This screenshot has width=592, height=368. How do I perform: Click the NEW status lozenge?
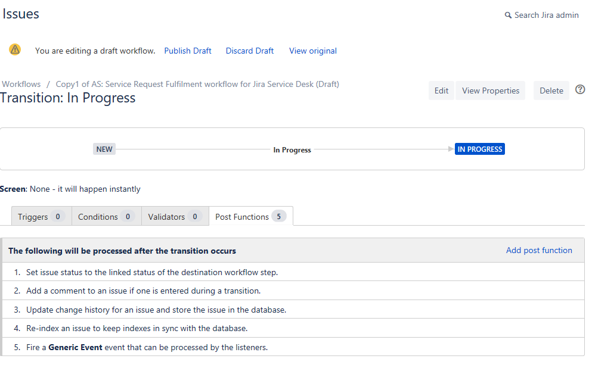click(104, 149)
